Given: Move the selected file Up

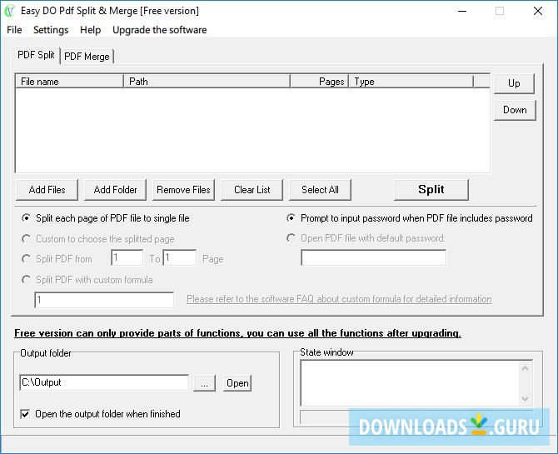Looking at the screenshot, I should 514,83.
